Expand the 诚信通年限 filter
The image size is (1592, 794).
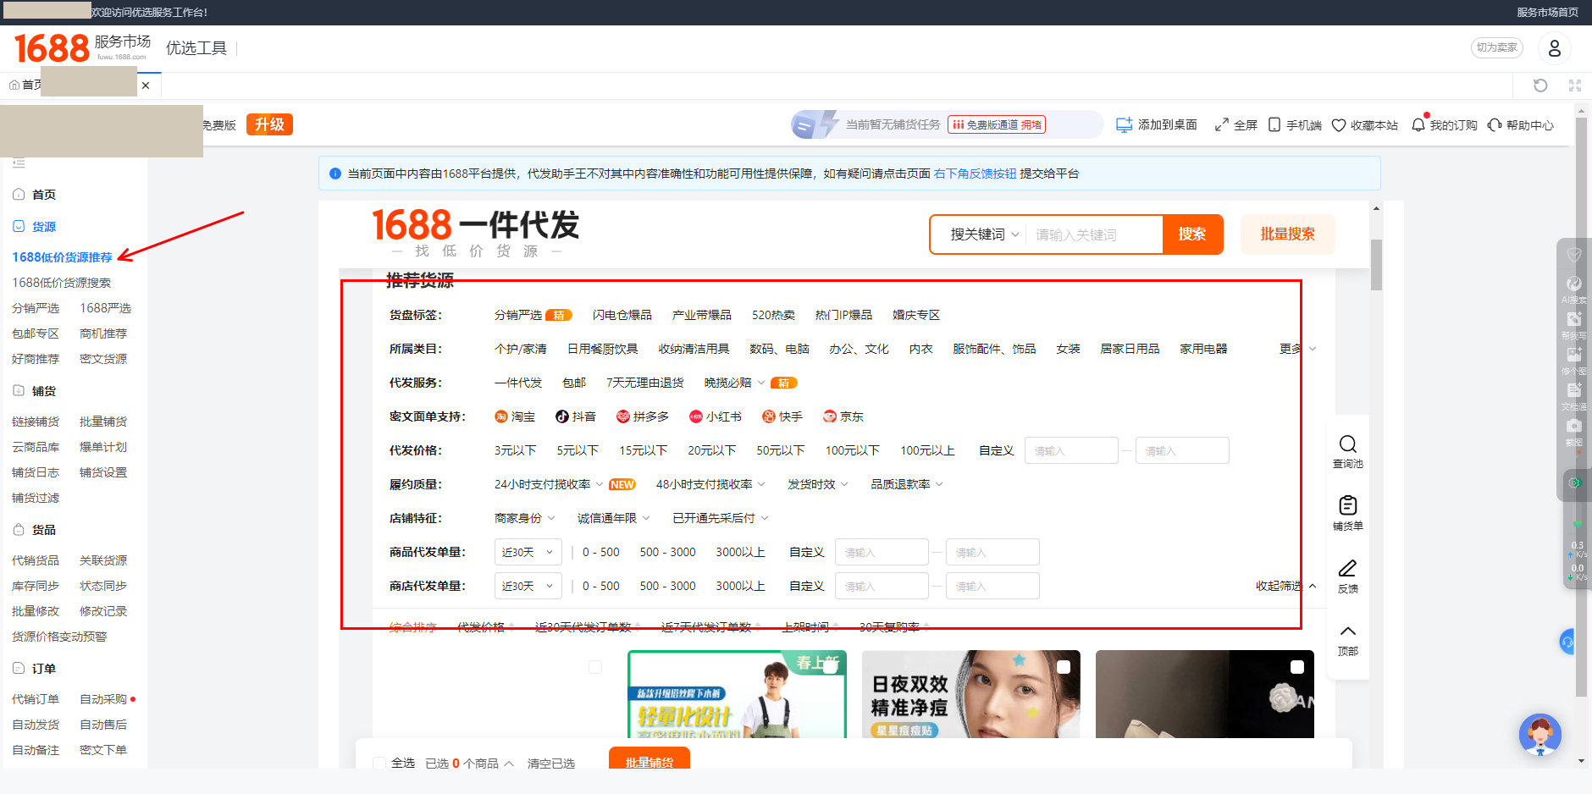[613, 518]
